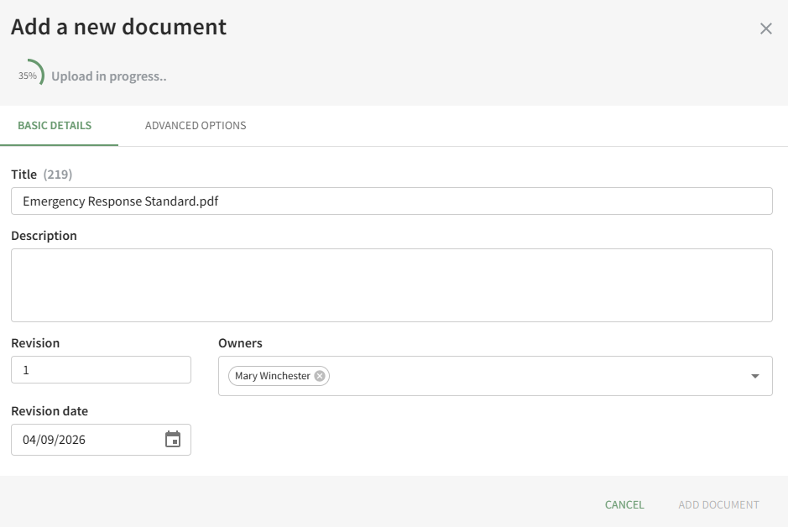Switch to the Advanced Options tab
Image resolution: width=788 pixels, height=527 pixels.
(196, 126)
